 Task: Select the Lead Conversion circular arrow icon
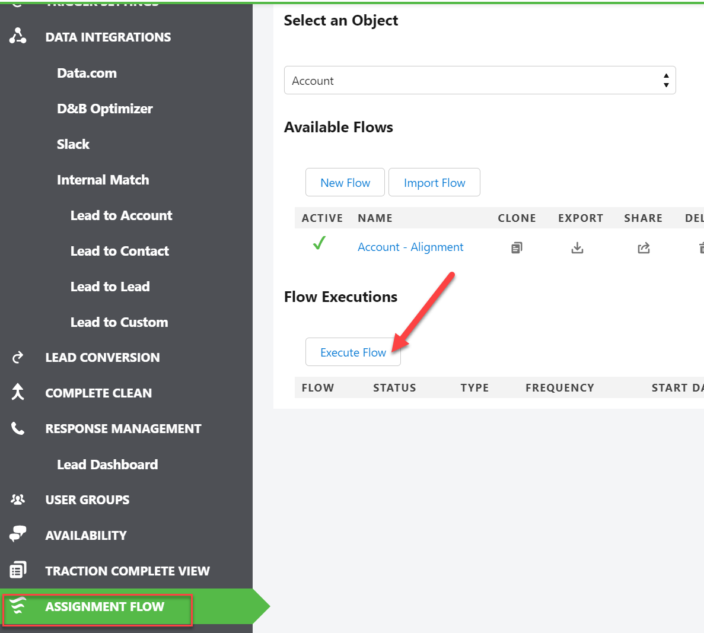[x=17, y=357]
